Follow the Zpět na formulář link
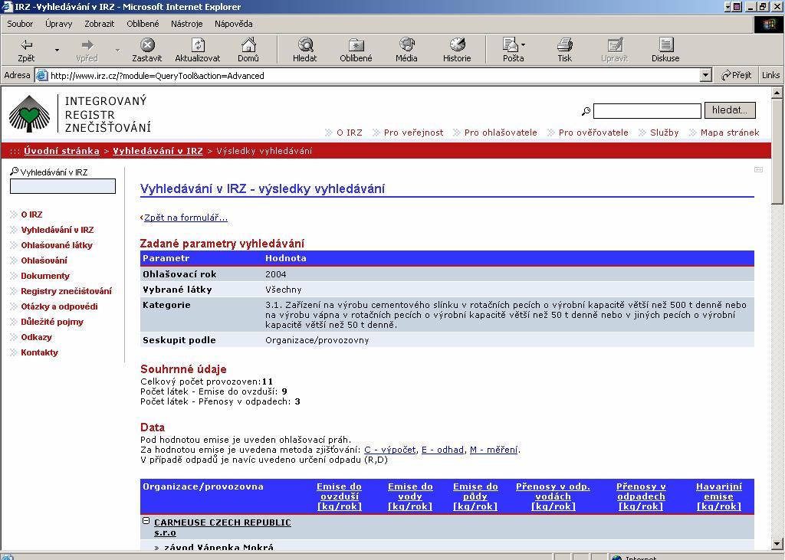Screen dimensions: 785x560 (x=186, y=218)
